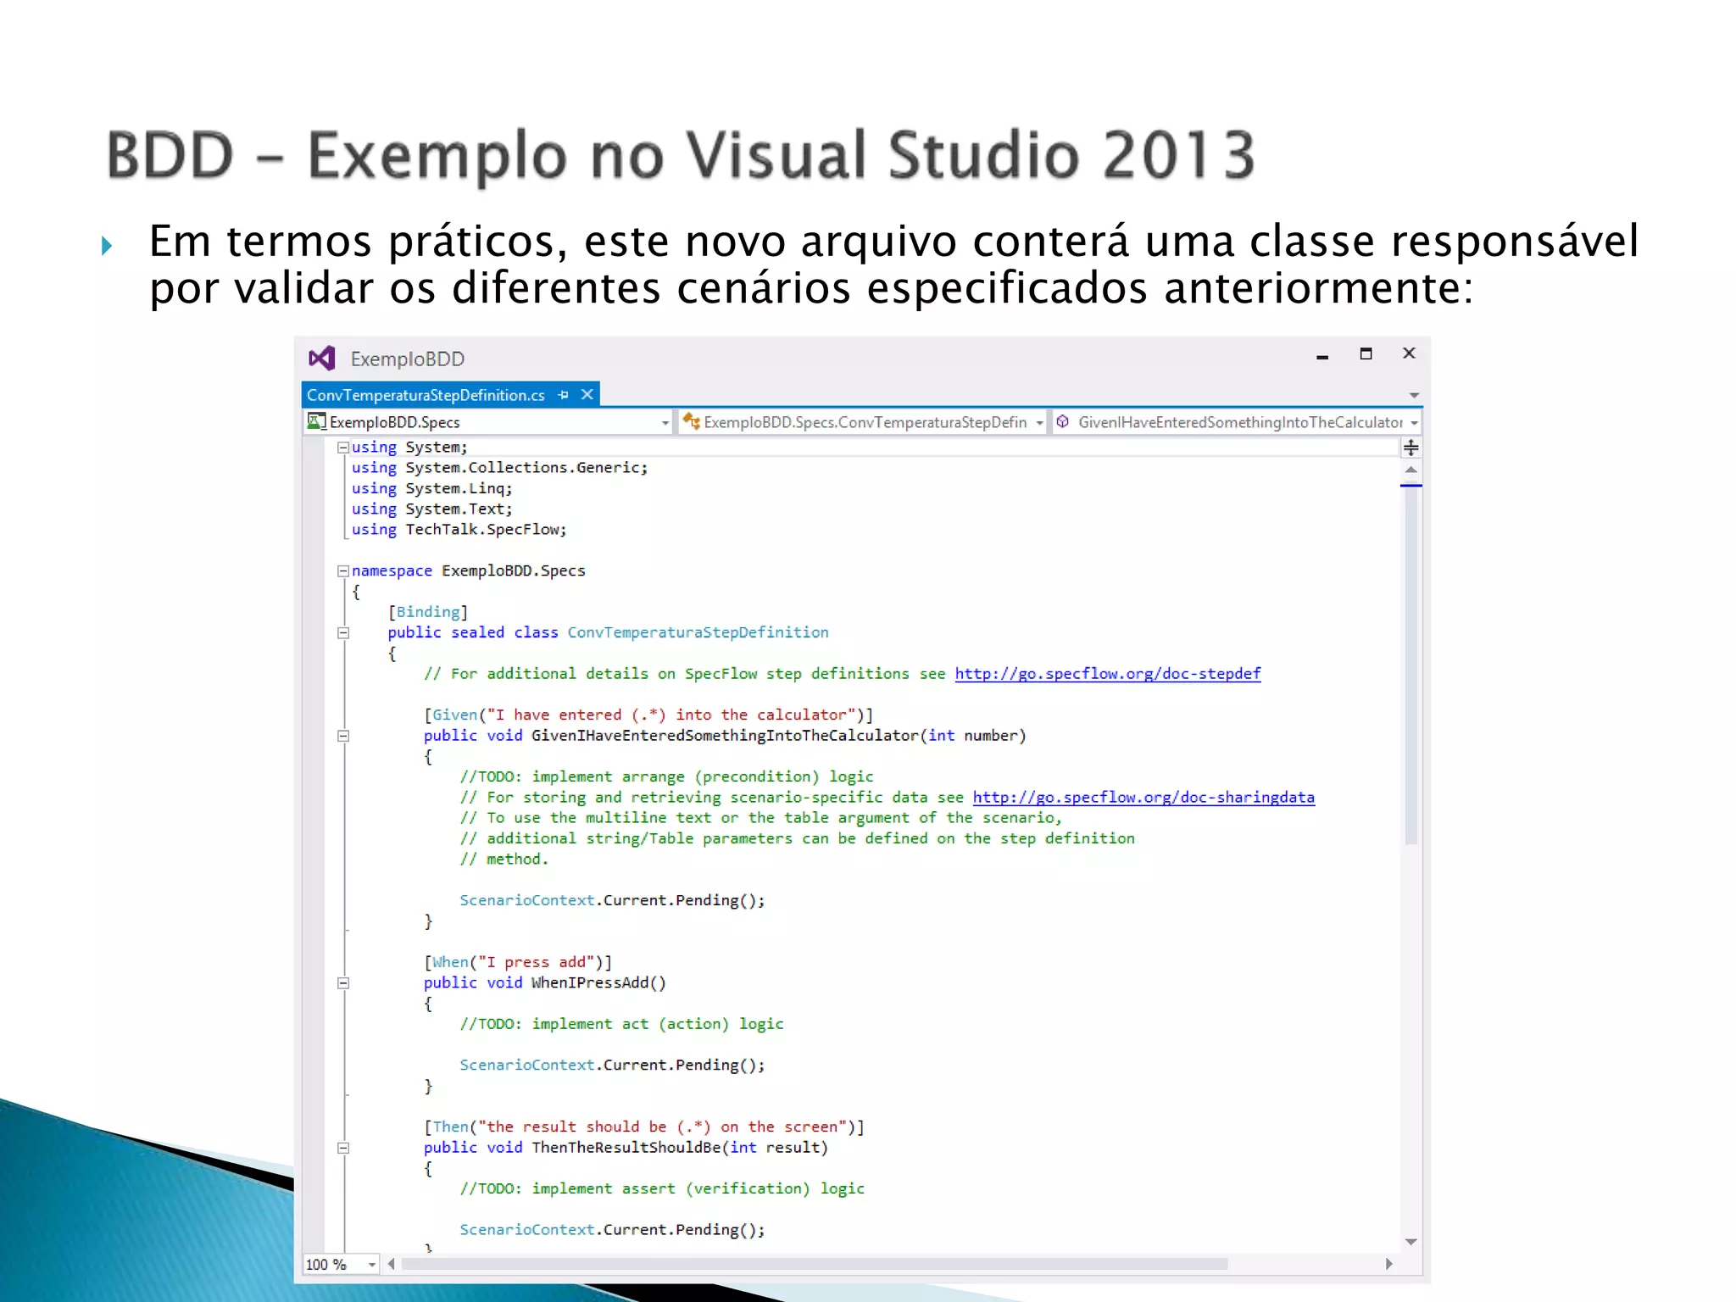Collapse the using directives block
Viewport: 1736px width, 1302px height.
pyautogui.click(x=343, y=448)
